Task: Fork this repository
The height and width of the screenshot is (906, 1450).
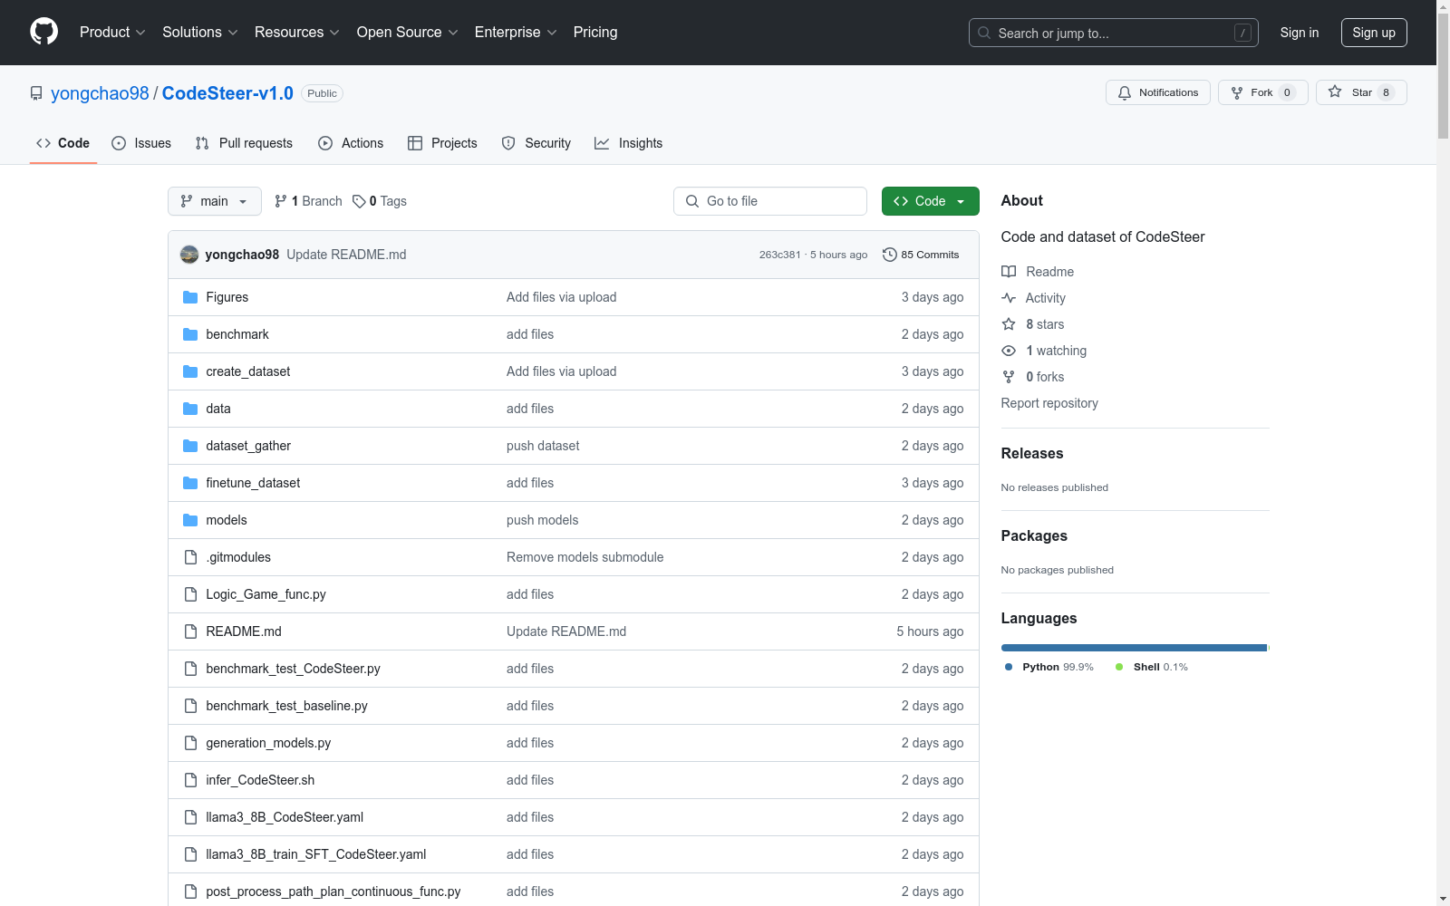Action: coord(1263,92)
